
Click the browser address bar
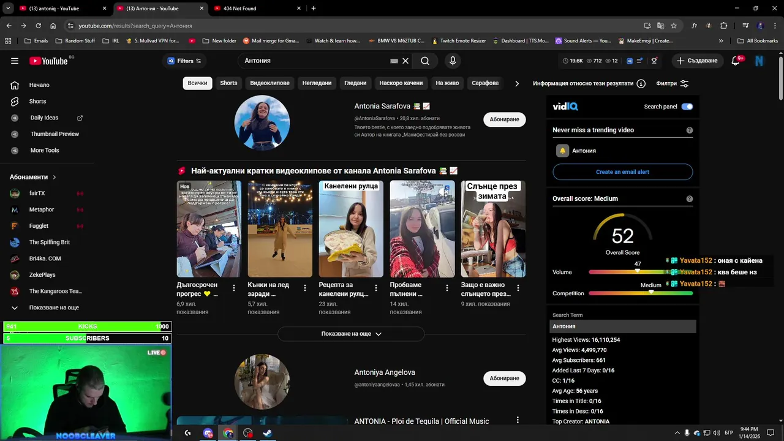coord(355,26)
